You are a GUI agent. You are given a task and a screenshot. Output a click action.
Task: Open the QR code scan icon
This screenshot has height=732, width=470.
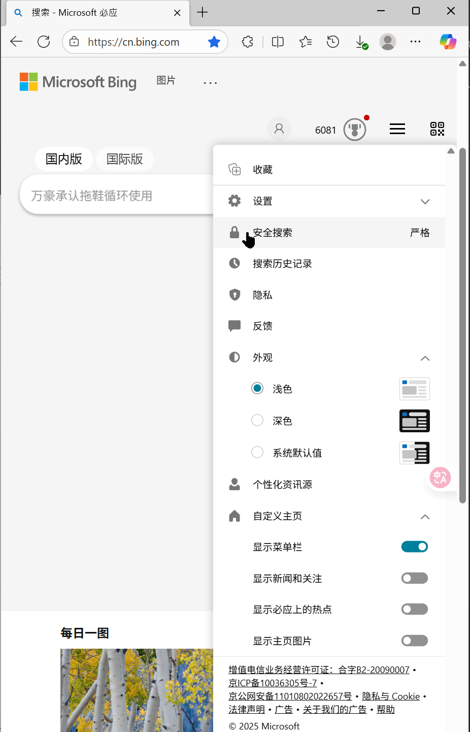pos(437,129)
